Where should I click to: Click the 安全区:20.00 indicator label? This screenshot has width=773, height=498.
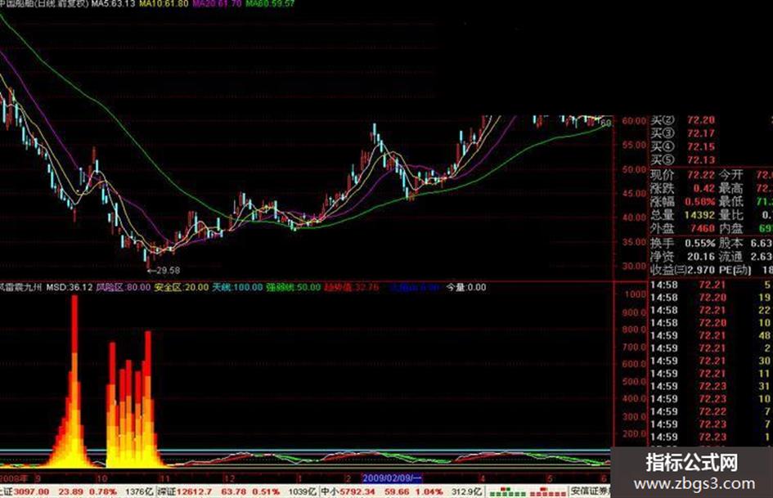(182, 287)
